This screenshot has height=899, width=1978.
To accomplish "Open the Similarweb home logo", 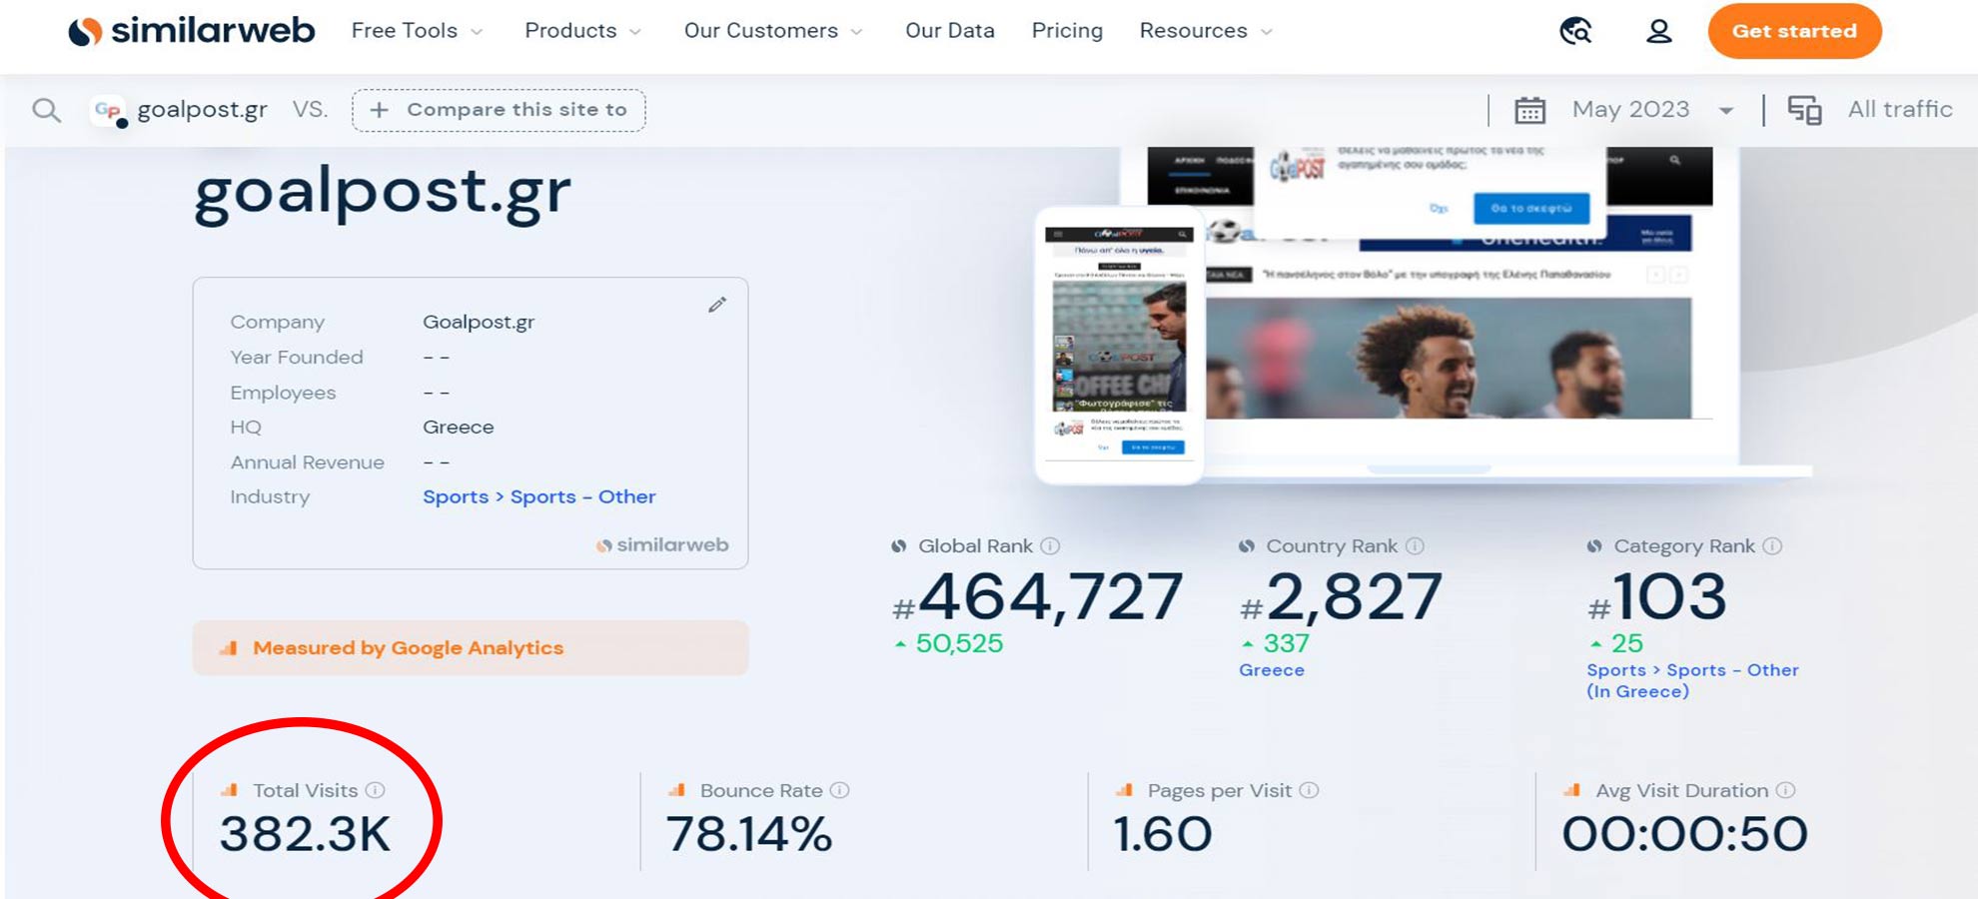I will point(191,31).
